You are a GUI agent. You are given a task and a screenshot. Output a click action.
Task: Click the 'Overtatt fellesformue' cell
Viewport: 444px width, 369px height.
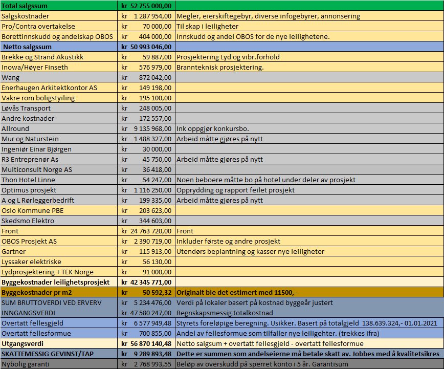(59, 333)
